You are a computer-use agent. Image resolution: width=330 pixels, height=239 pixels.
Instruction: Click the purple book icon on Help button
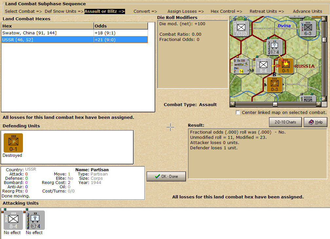pos(311,122)
